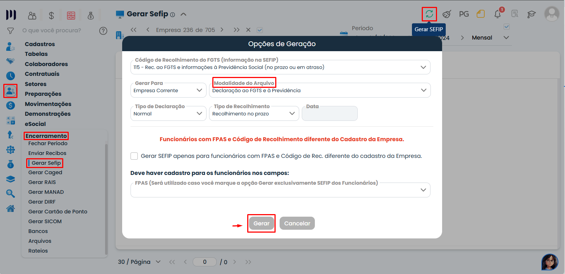Open the handshake sidebar icon
Viewport: 565px width, 274px height.
11,61
